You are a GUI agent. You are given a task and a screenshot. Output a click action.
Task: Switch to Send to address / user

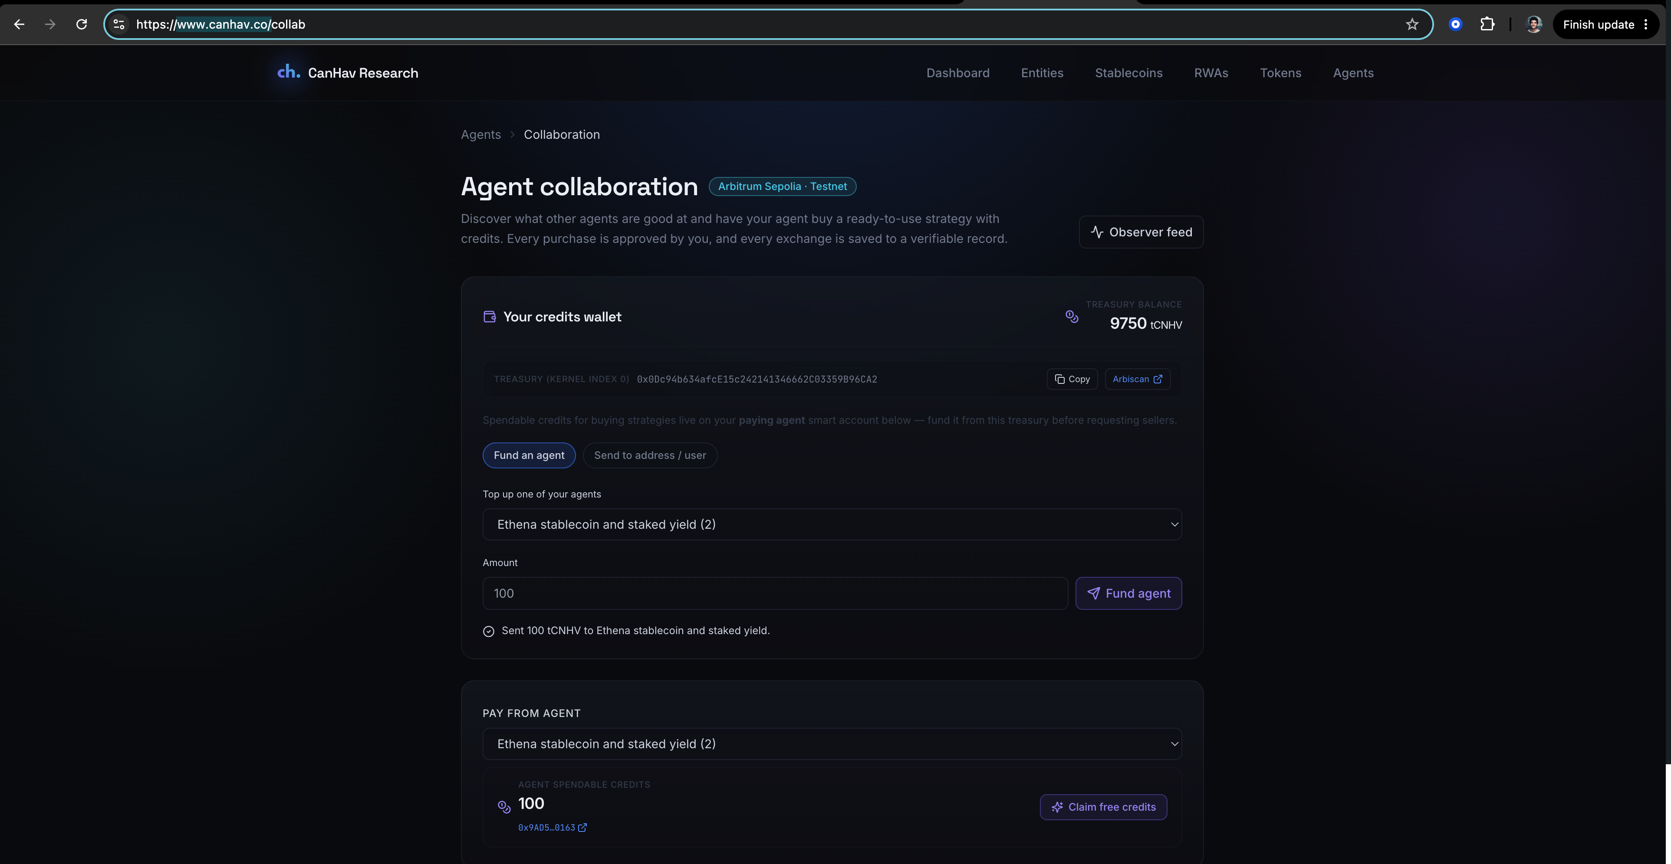[x=649, y=455]
